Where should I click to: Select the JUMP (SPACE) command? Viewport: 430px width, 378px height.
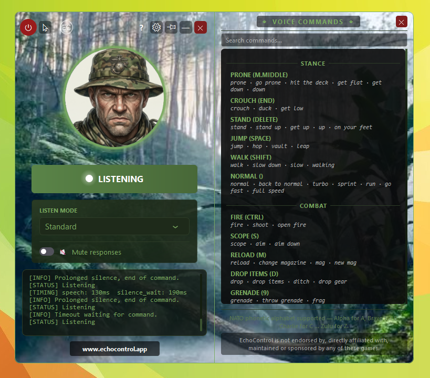pyautogui.click(x=250, y=139)
